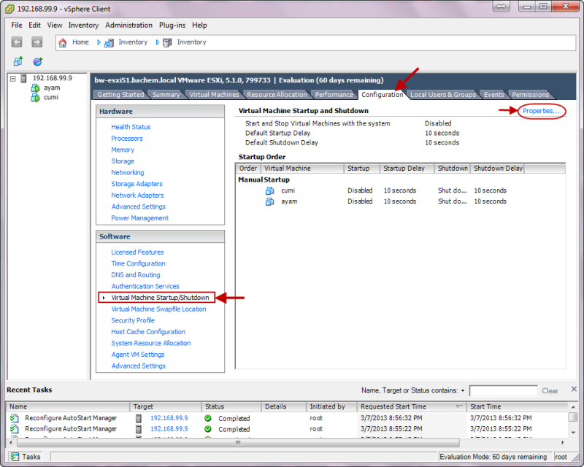Image resolution: width=584 pixels, height=467 pixels.
Task: Open the Power Management link
Action: click(x=139, y=218)
